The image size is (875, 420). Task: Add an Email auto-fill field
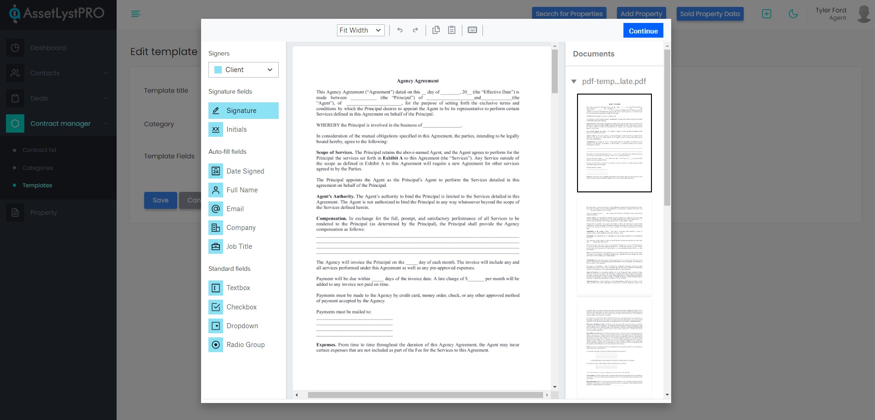(x=243, y=209)
